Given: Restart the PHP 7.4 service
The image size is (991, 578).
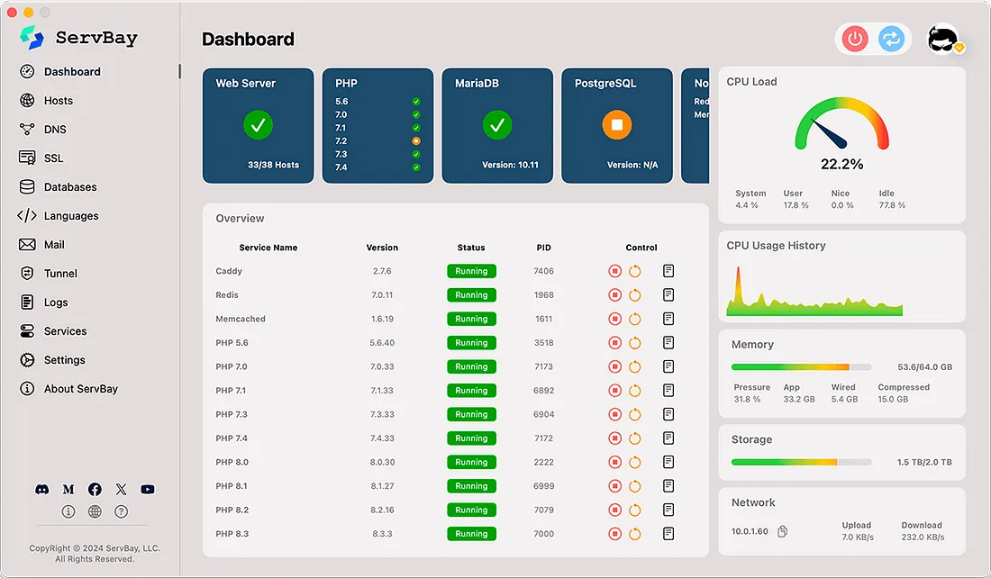Looking at the screenshot, I should tap(634, 438).
